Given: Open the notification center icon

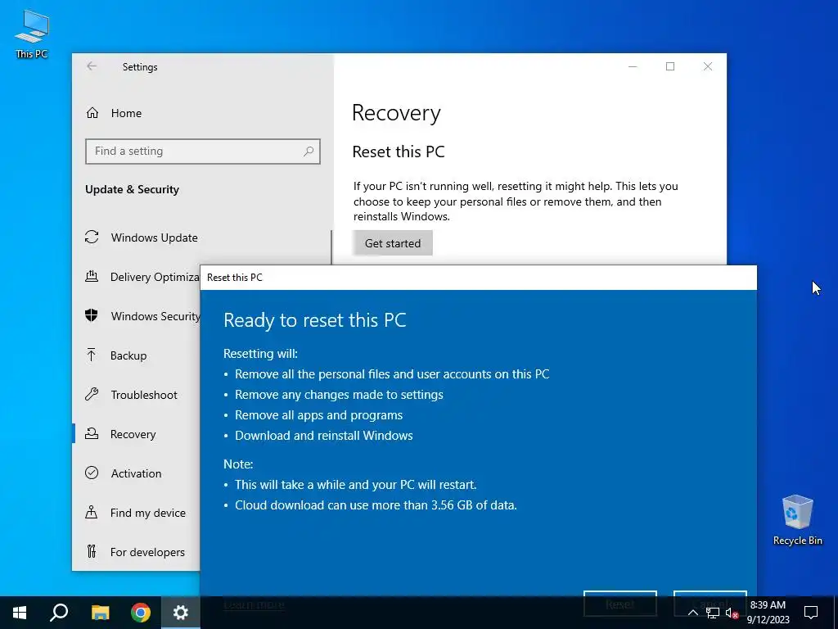Looking at the screenshot, I should 811,613.
